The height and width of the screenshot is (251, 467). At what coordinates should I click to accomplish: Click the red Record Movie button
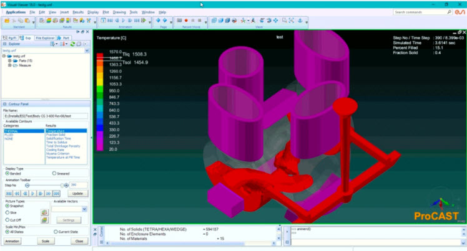coord(185,21)
